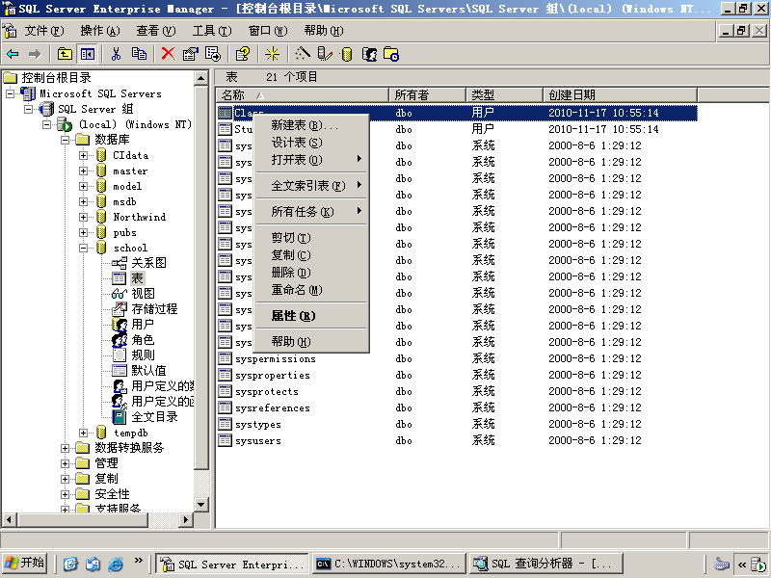
Task: Open the 文件(F) menu
Action: 43,31
